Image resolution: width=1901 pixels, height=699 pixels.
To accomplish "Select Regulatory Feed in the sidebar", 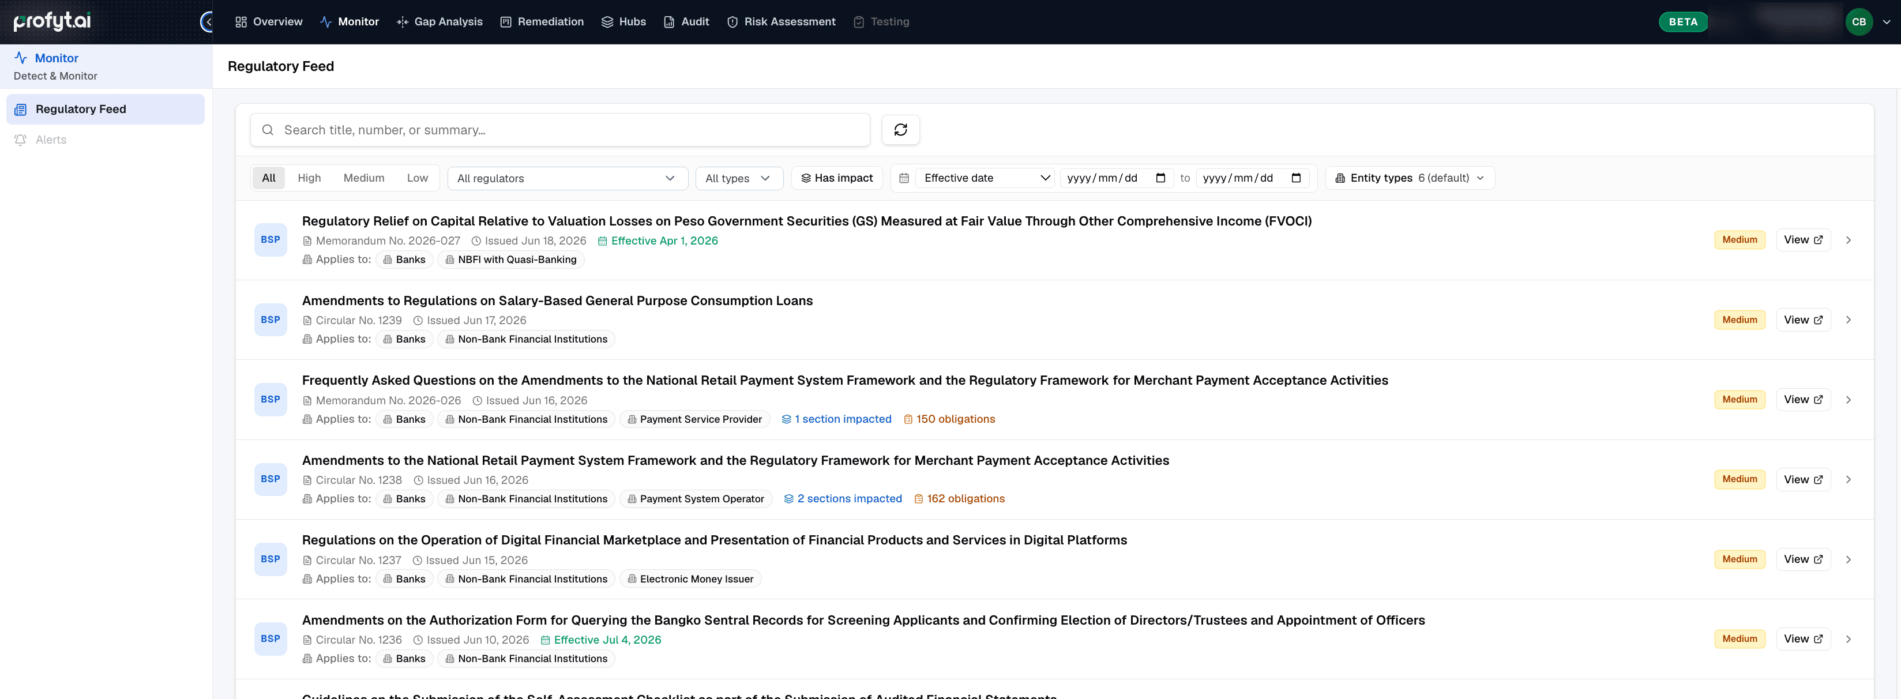I will [x=106, y=109].
